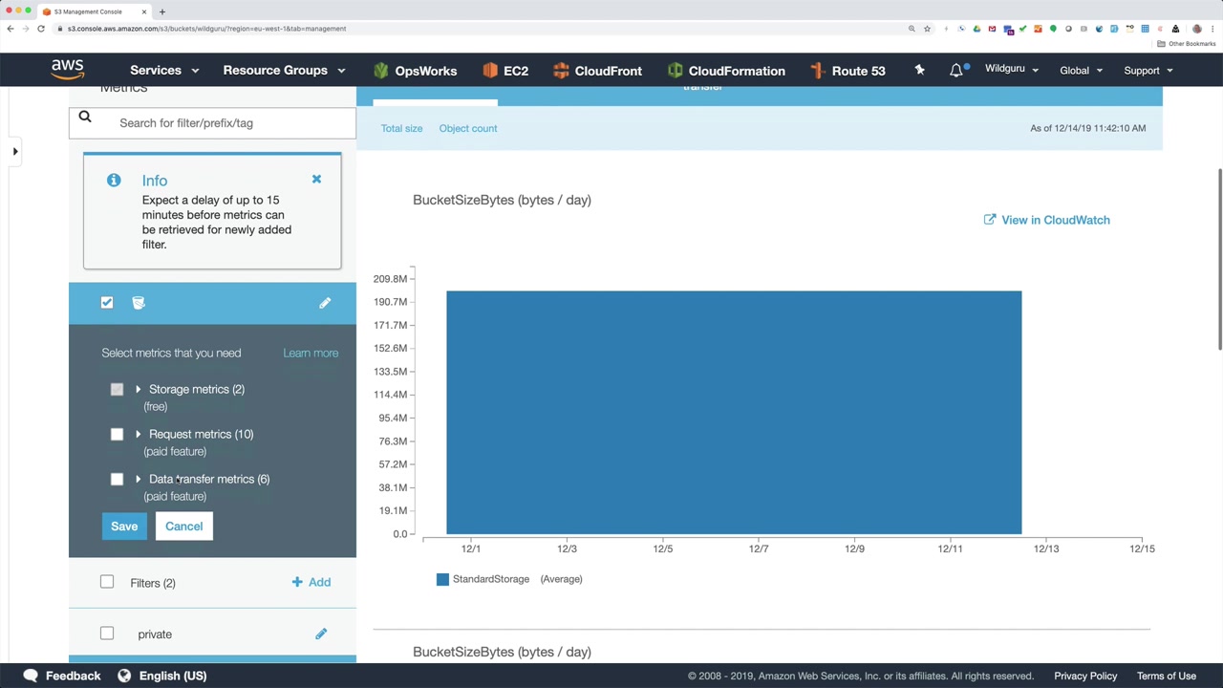This screenshot has height=688, width=1223.
Task: Expand the Storage metrics list
Action: pyautogui.click(x=138, y=389)
